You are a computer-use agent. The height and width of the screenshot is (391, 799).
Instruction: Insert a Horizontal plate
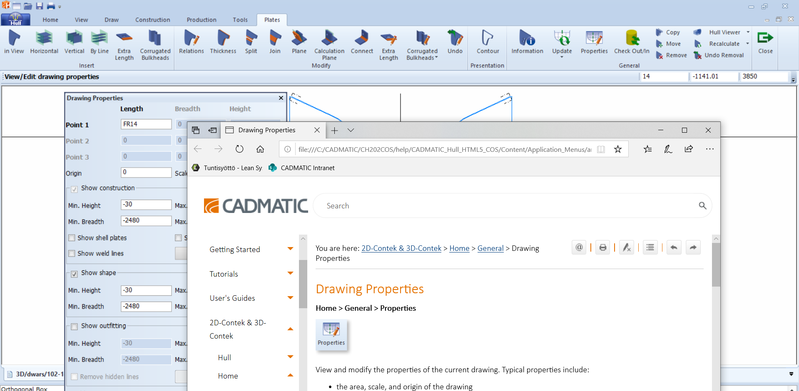tap(44, 42)
